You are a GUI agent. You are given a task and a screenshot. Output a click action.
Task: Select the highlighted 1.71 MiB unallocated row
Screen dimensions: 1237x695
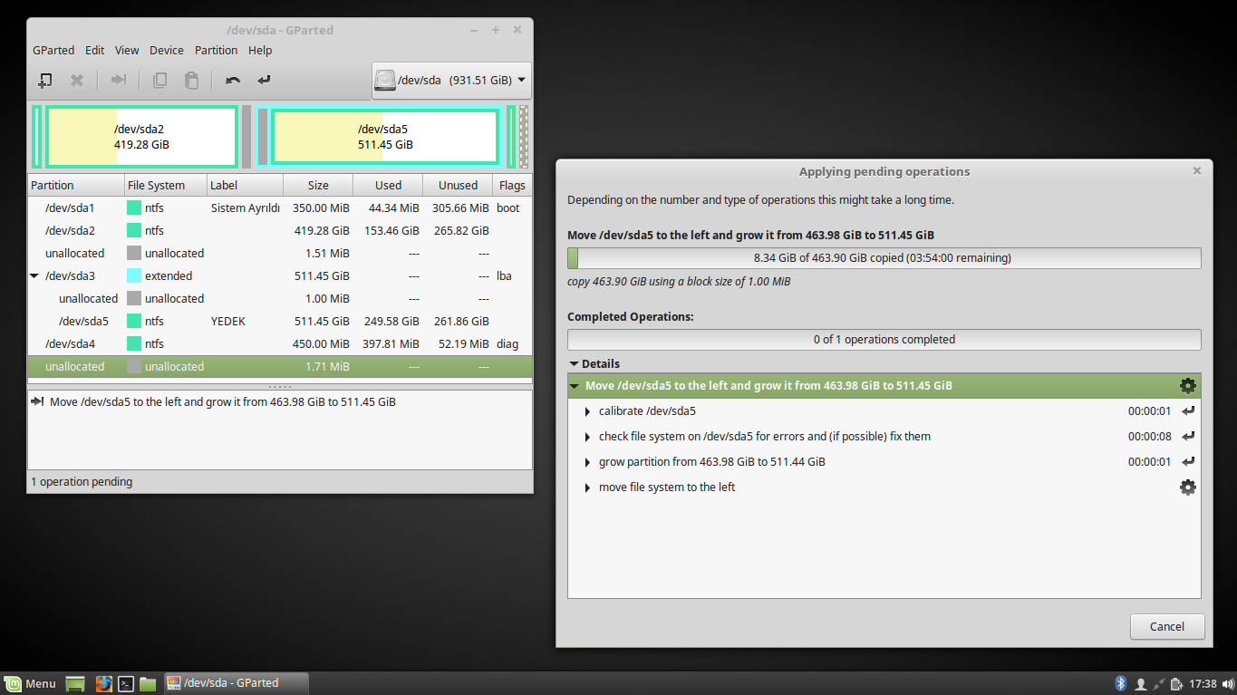coord(280,367)
